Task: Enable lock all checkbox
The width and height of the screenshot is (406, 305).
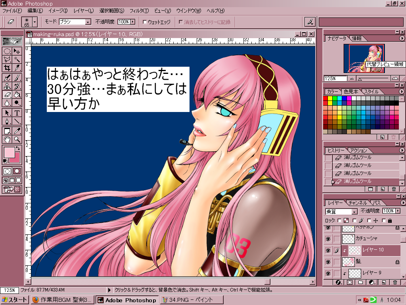Action: click(384, 221)
